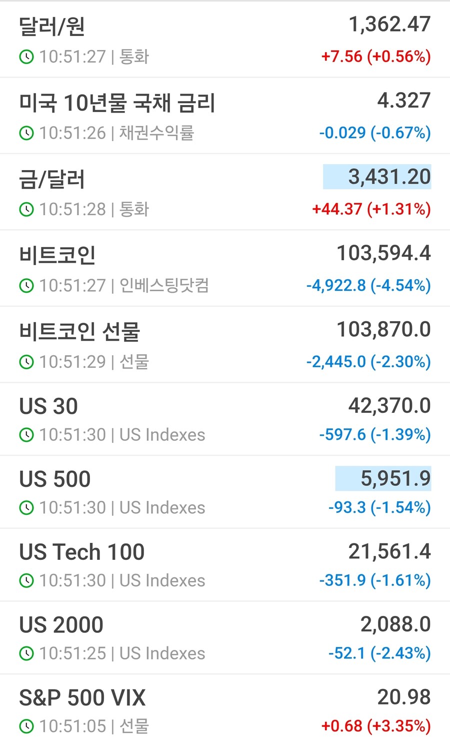Click the clock icon under 비트코인 선물

coord(26,362)
